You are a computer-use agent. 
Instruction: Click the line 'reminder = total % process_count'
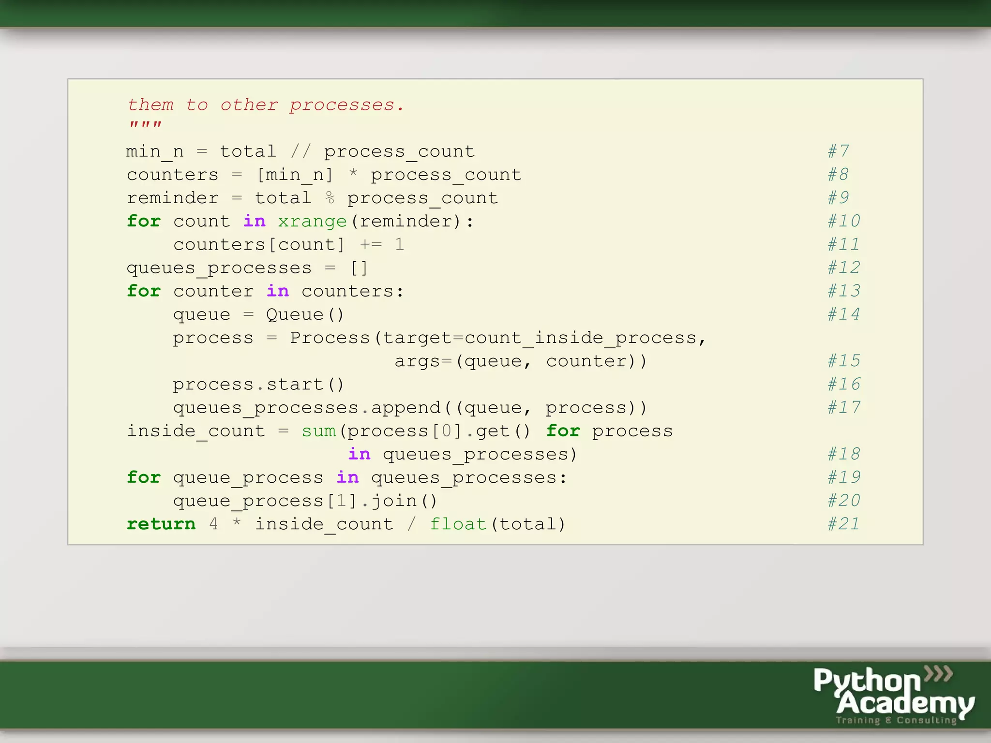312,198
